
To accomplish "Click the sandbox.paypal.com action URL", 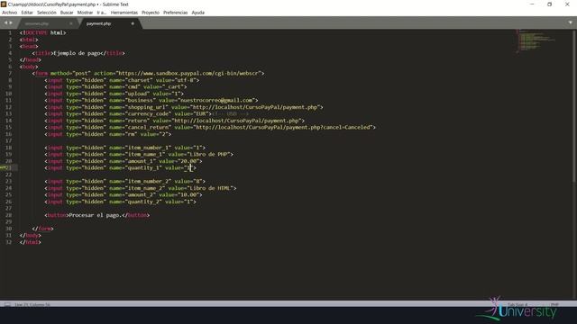I will 189,74.
